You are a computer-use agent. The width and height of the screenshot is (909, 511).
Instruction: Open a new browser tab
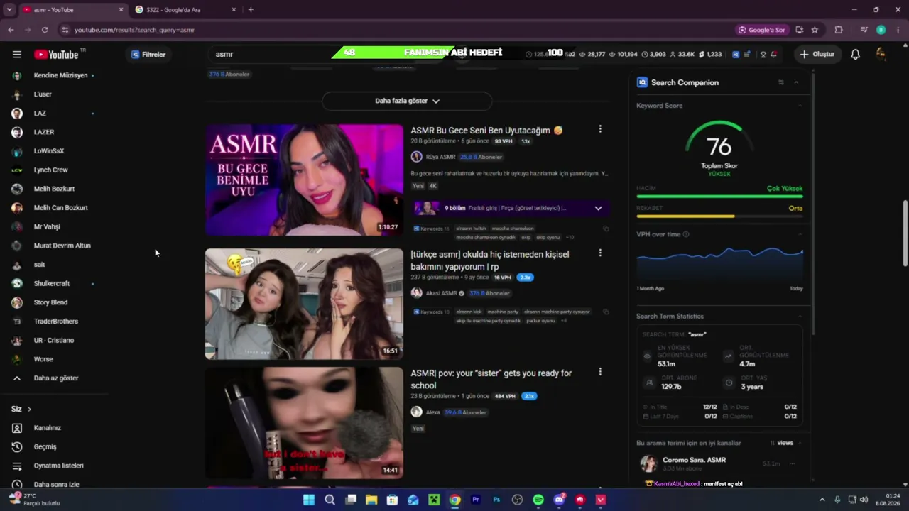(251, 9)
